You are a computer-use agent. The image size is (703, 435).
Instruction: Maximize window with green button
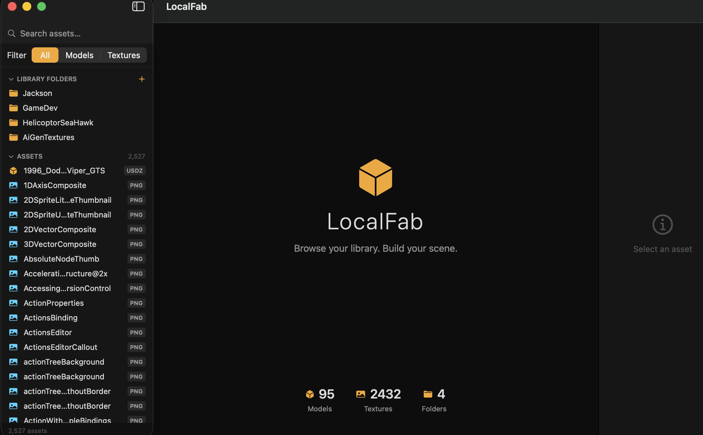pyautogui.click(x=42, y=6)
